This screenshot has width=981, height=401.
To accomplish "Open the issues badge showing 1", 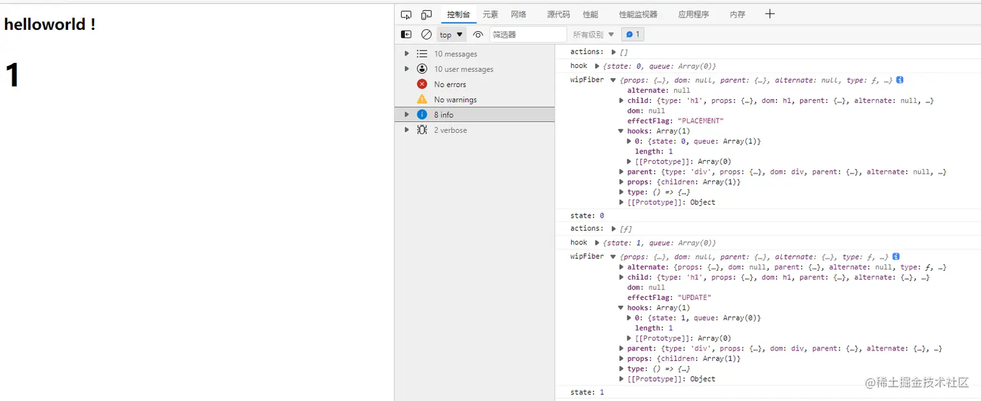I will point(633,34).
